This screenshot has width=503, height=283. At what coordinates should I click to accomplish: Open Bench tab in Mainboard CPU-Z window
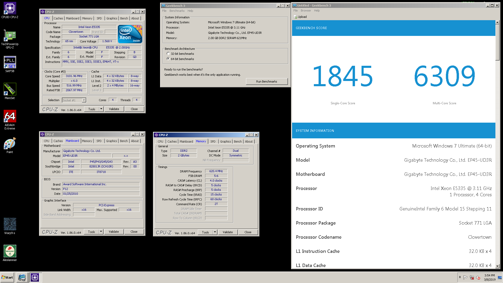pyautogui.click(x=124, y=141)
